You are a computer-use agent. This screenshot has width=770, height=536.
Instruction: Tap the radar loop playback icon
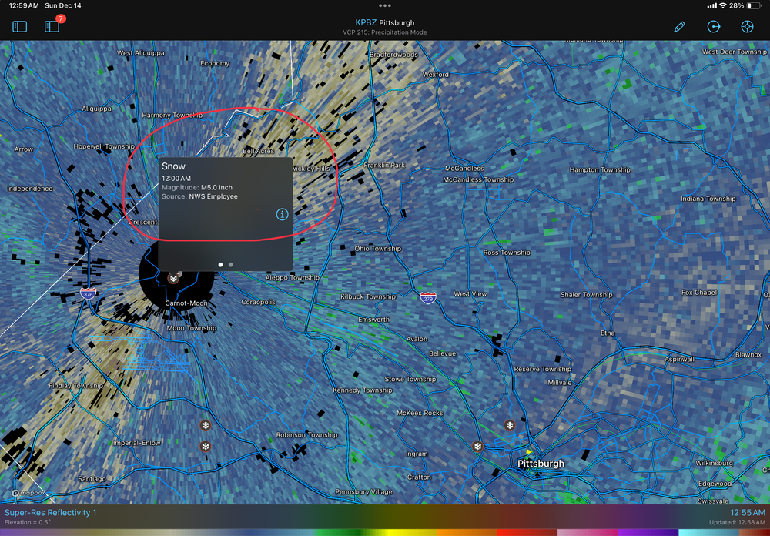click(x=714, y=27)
